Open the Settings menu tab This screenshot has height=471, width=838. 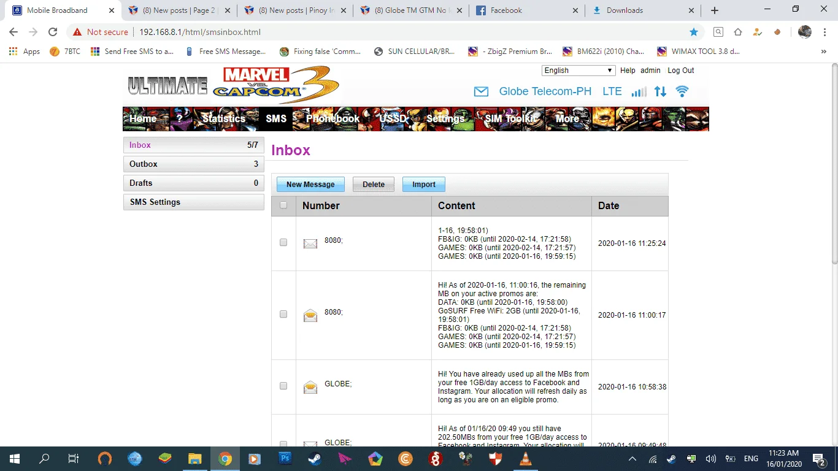pos(445,118)
